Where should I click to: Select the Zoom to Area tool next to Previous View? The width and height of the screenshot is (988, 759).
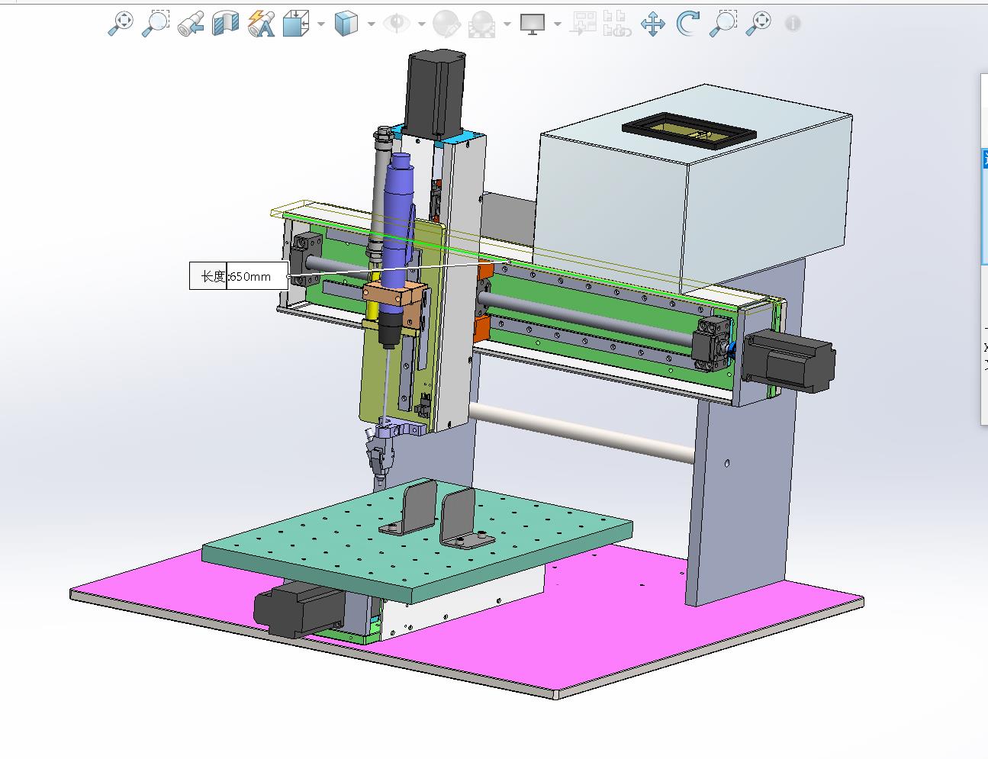(156, 23)
